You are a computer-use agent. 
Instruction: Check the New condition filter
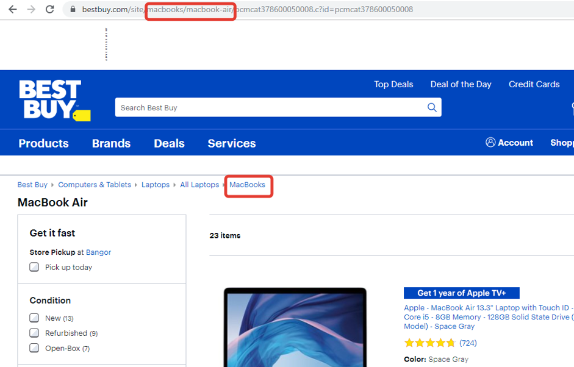click(x=35, y=318)
